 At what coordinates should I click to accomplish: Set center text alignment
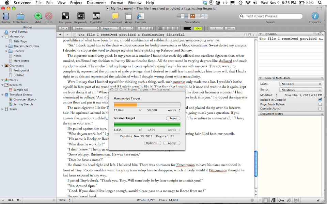[x=166, y=28]
